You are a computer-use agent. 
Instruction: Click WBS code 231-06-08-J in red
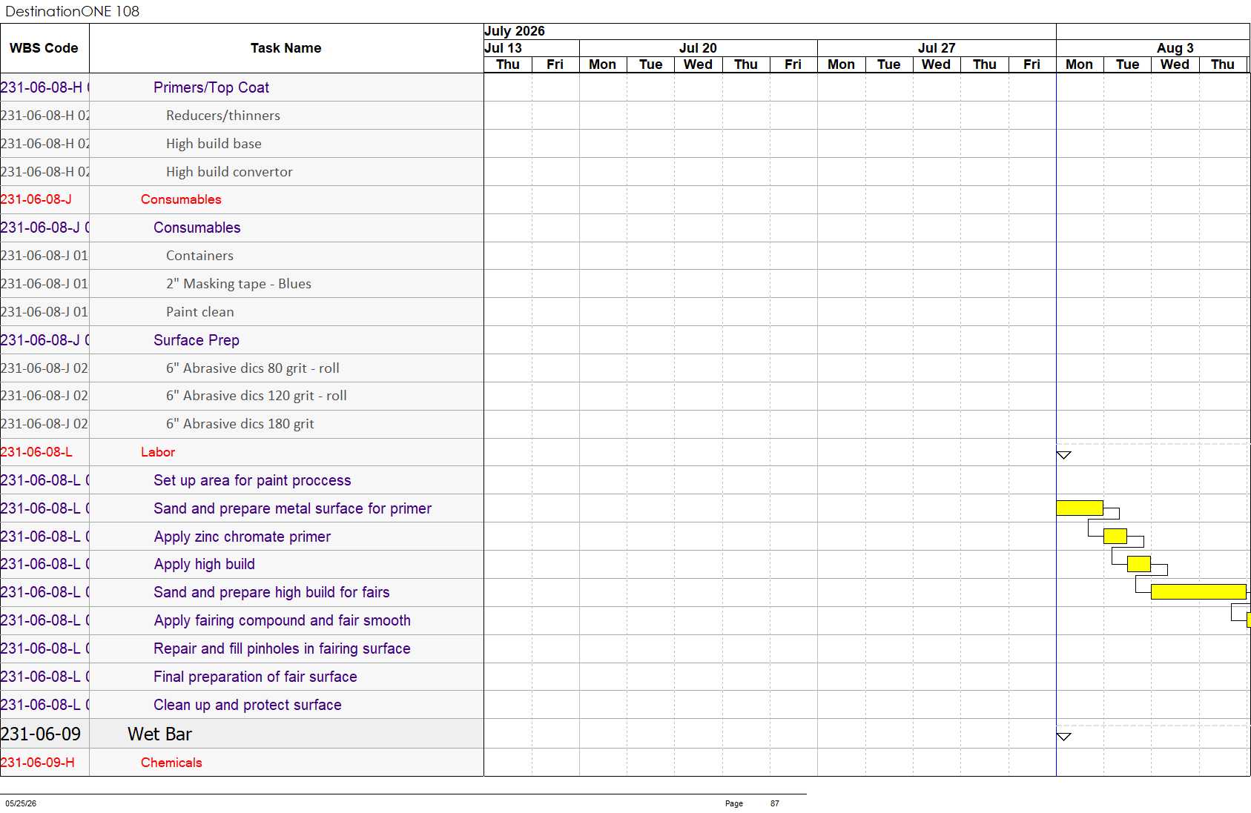tap(36, 199)
